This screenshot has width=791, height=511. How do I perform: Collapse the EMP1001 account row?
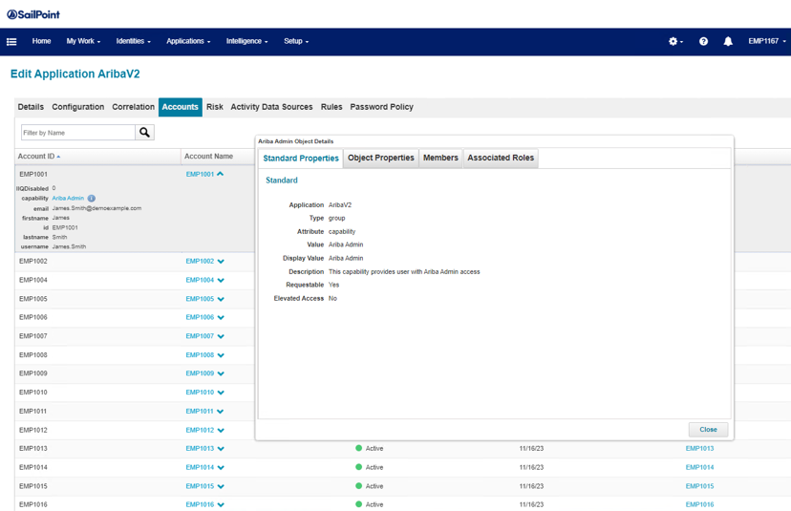tap(220, 174)
